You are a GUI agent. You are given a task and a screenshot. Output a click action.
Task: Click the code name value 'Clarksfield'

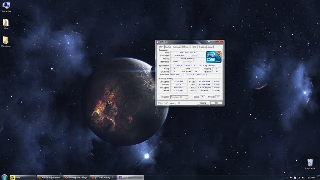coord(179,56)
